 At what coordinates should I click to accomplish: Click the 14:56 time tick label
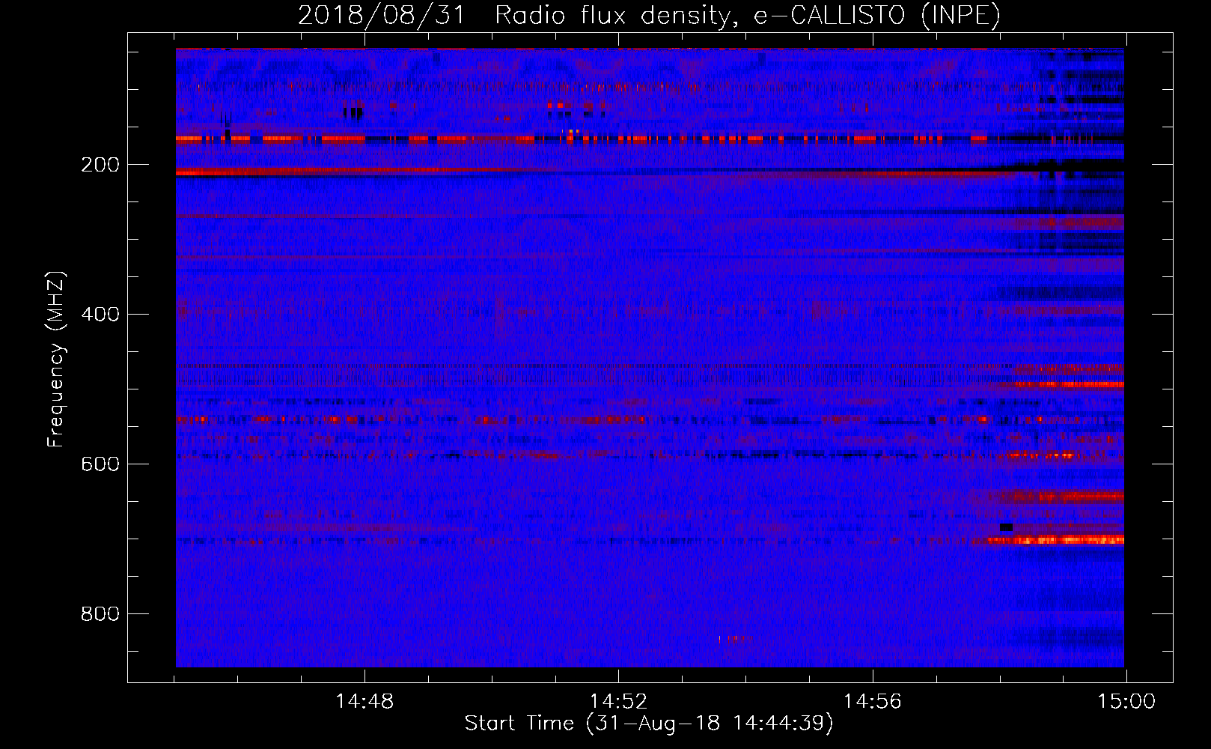(873, 702)
